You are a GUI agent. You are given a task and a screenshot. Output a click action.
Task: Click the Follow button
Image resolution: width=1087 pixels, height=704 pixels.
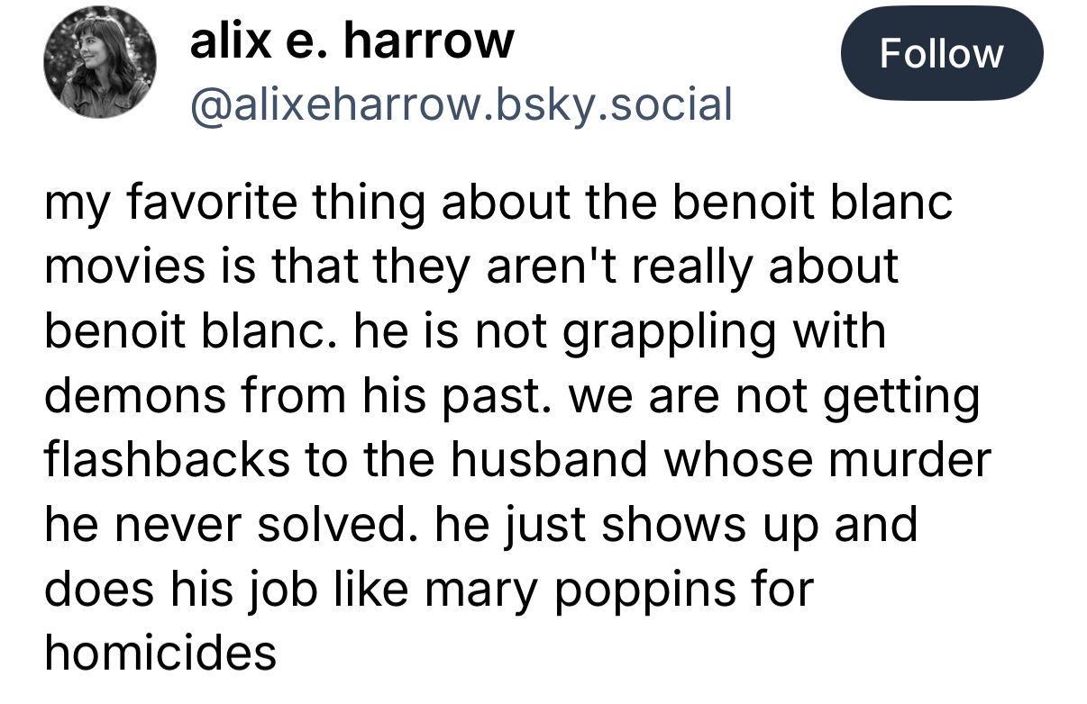pyautogui.click(x=941, y=54)
